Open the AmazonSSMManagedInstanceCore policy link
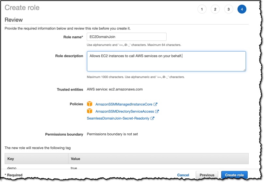264x182 pixels. point(124,104)
